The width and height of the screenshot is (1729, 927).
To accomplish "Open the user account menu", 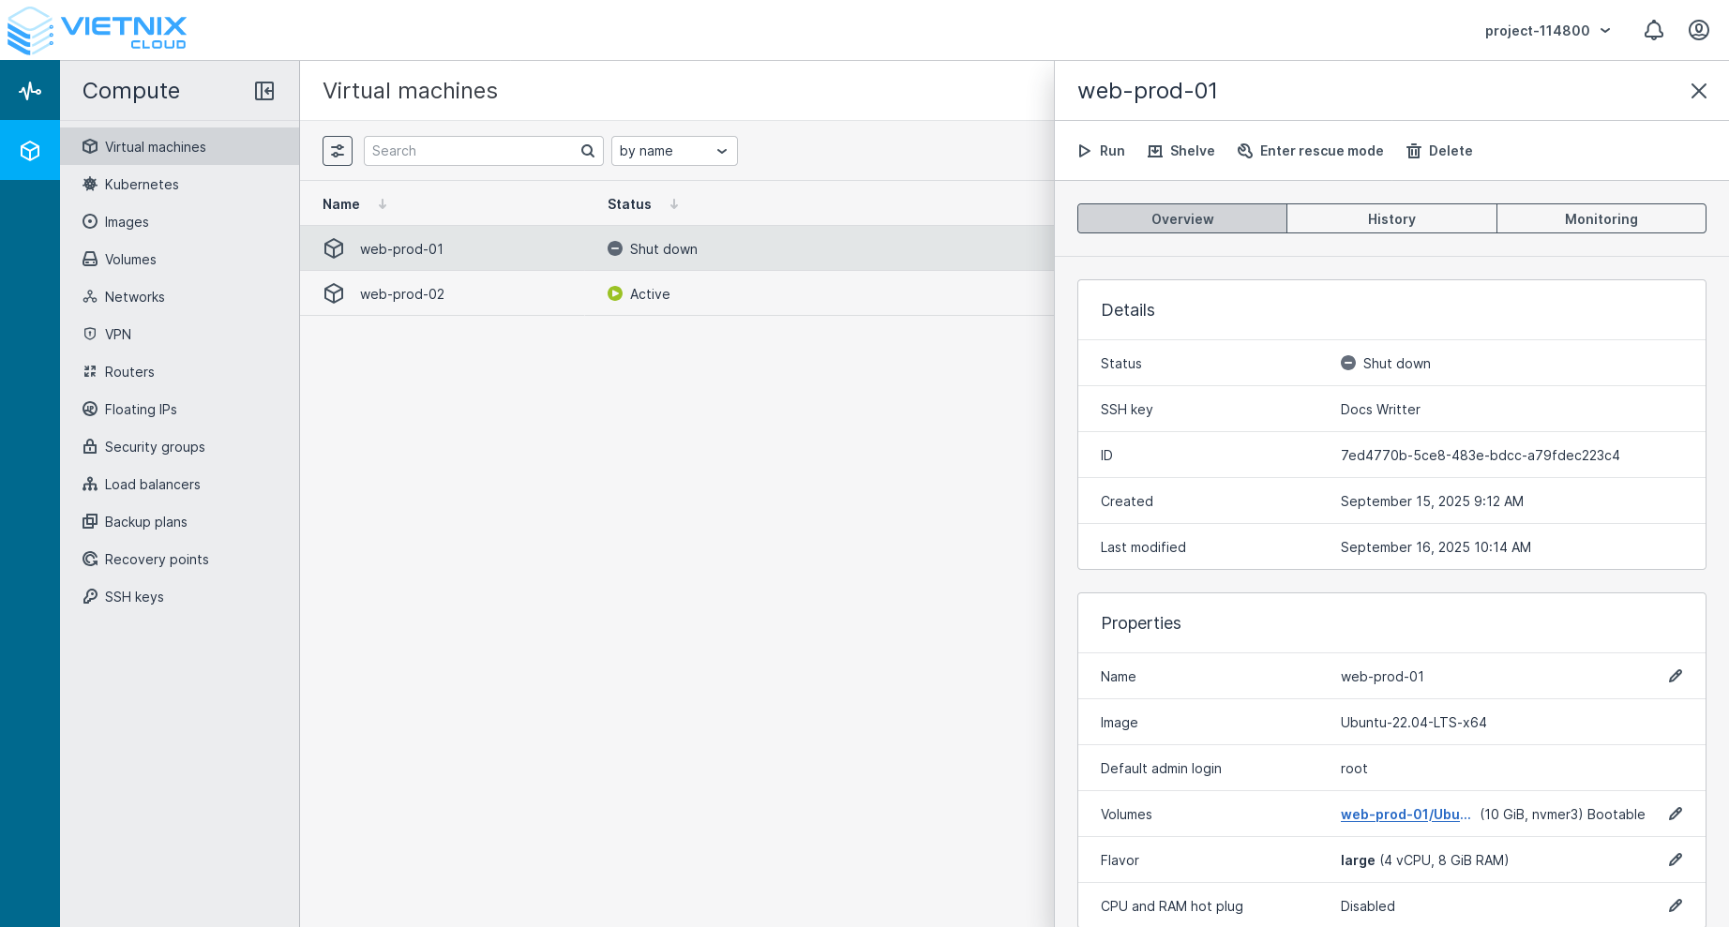I will tap(1699, 30).
